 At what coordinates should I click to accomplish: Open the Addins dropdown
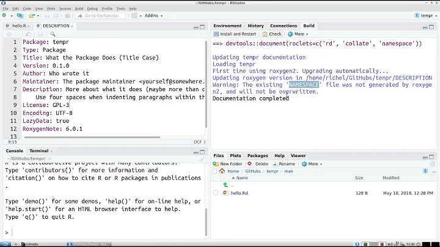pos(153,16)
